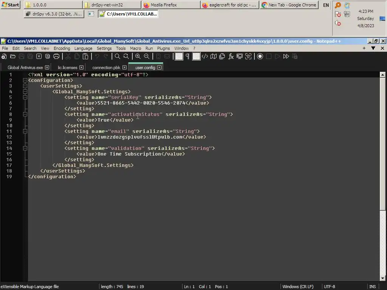This screenshot has width=387, height=290.
Task: Collapse the userSettings fold on line 3
Action: [25, 86]
